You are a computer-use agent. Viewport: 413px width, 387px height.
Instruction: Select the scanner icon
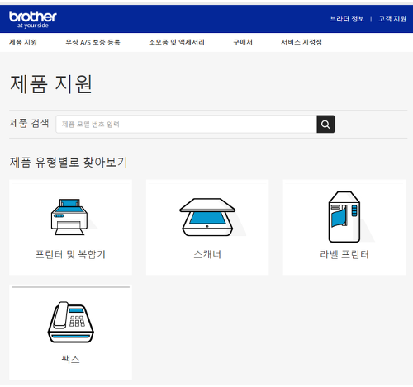tap(207, 217)
